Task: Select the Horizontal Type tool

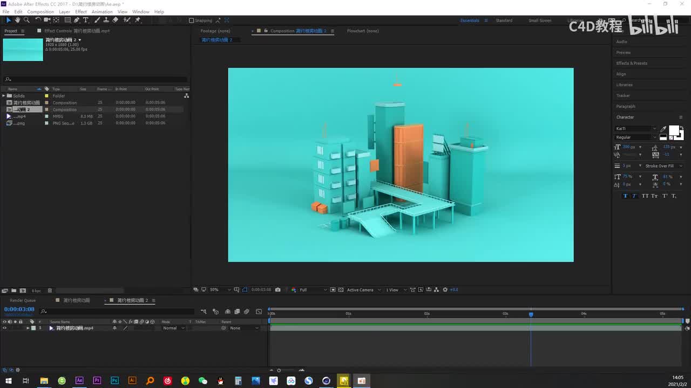Action: [85, 20]
